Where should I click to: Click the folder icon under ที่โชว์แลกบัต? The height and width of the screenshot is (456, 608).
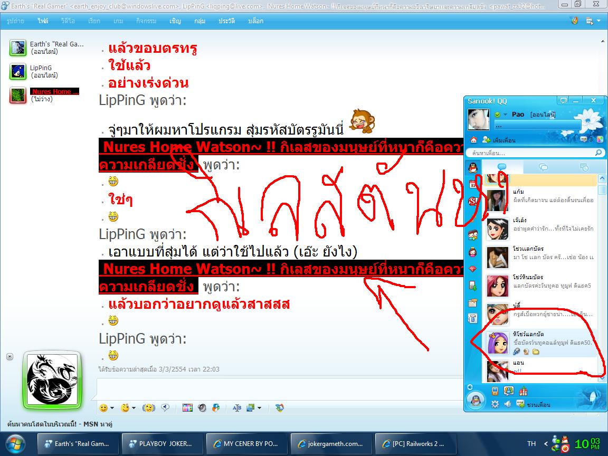[536, 351]
